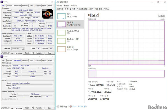This screenshot has height=110, width=168.
Task: Select the Ethernet performance graph
Action: pos(61,49)
